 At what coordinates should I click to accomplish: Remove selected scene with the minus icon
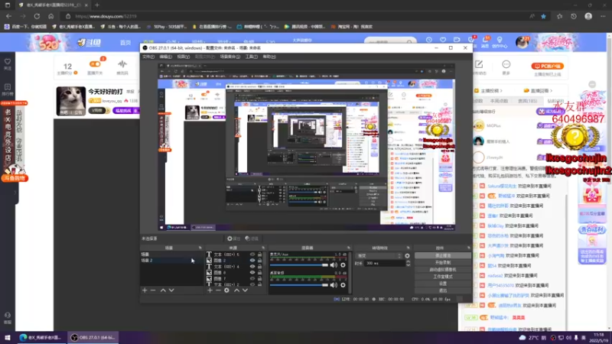(153, 290)
